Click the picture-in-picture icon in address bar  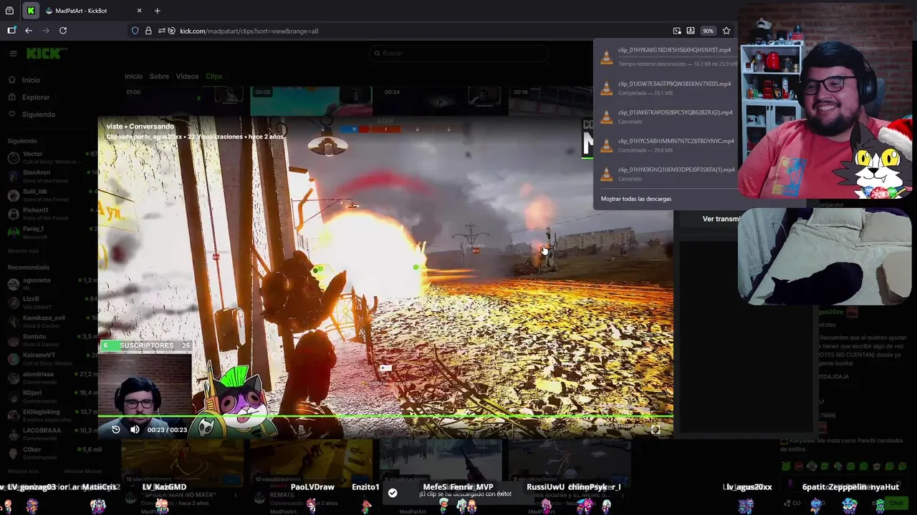pyautogui.click(x=677, y=31)
